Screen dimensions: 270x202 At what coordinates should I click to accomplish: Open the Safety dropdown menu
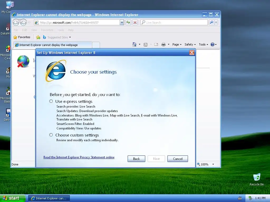[x=190, y=44]
